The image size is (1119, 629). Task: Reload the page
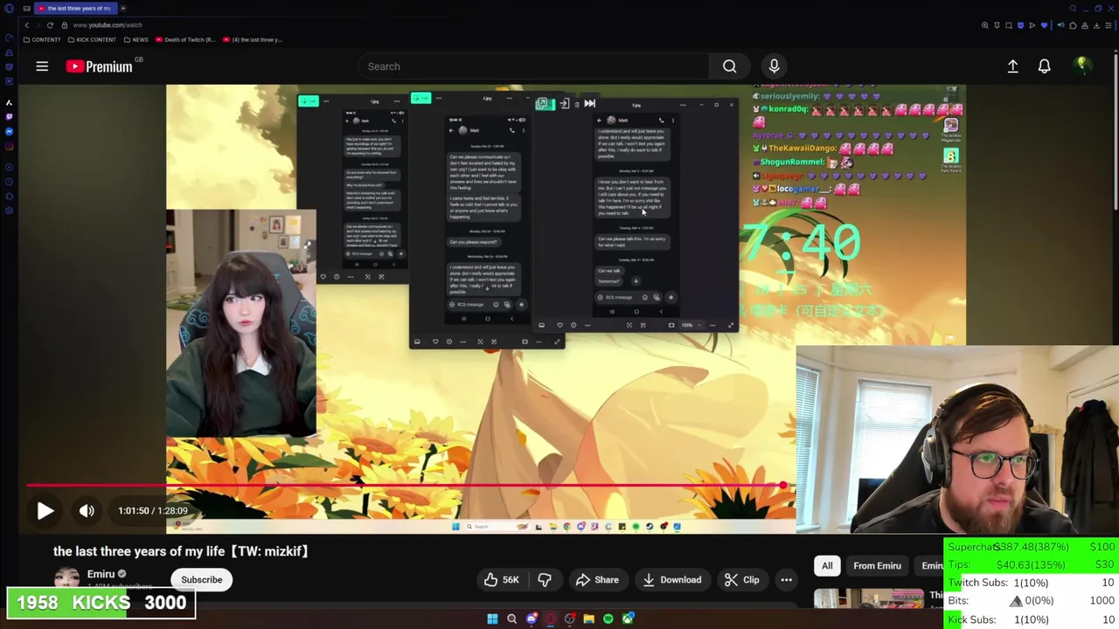50,25
